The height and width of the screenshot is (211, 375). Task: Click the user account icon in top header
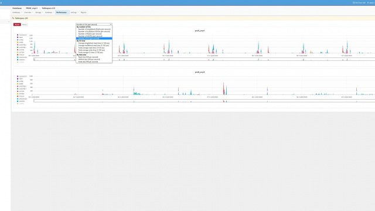pos(368,2)
